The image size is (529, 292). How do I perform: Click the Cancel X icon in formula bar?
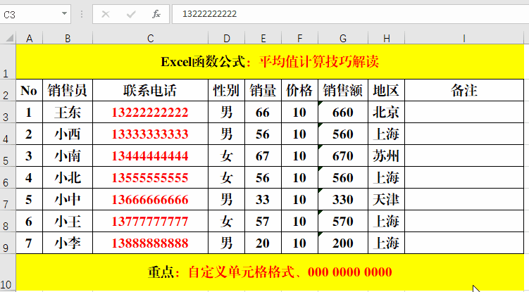point(106,14)
